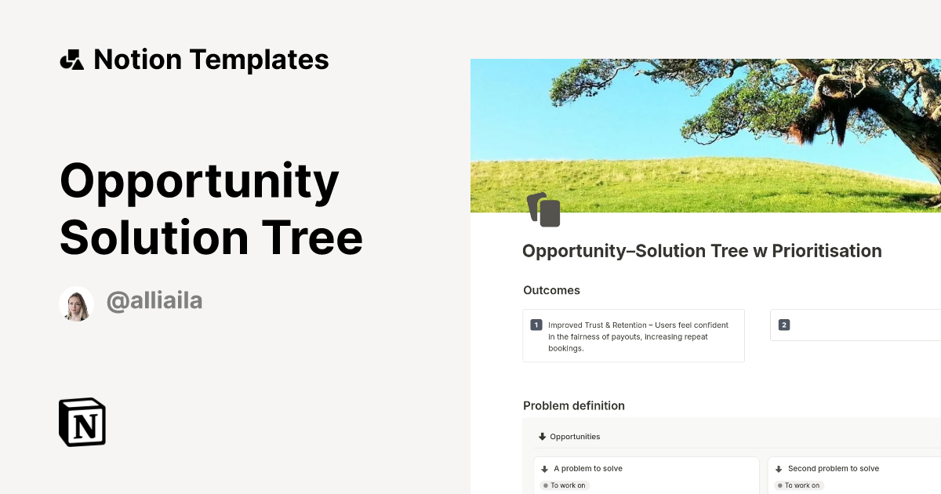Expand the Second problem to solve card
941x494 pixels.
777,468
